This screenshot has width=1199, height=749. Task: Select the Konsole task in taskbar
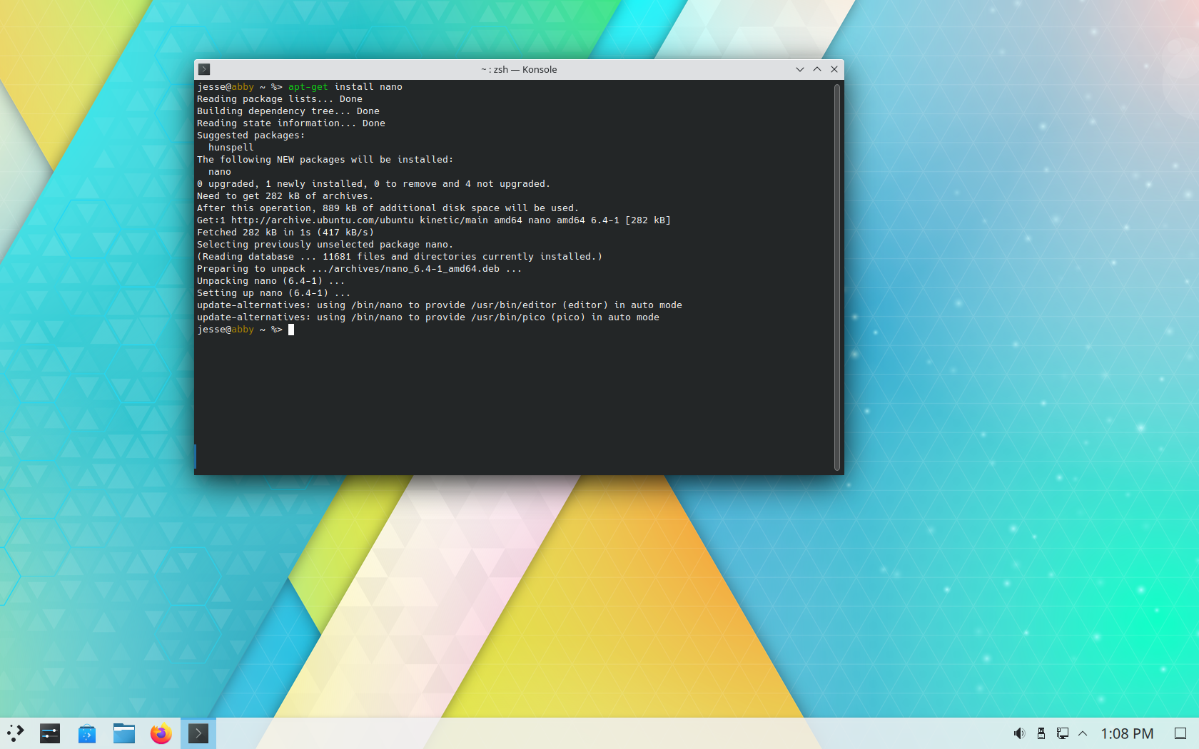[x=198, y=733]
